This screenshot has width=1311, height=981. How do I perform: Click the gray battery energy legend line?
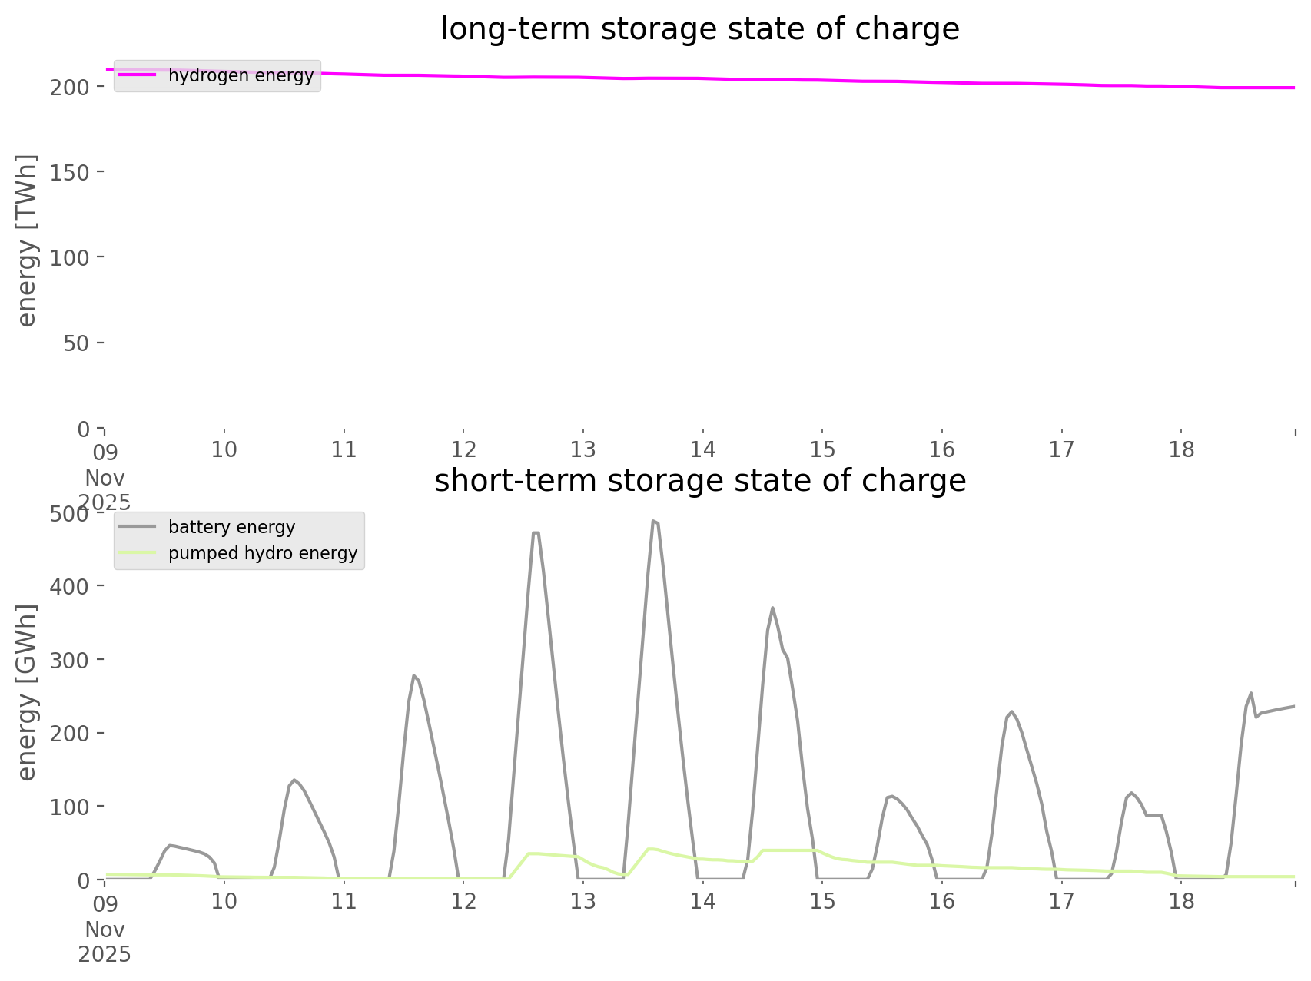(138, 527)
